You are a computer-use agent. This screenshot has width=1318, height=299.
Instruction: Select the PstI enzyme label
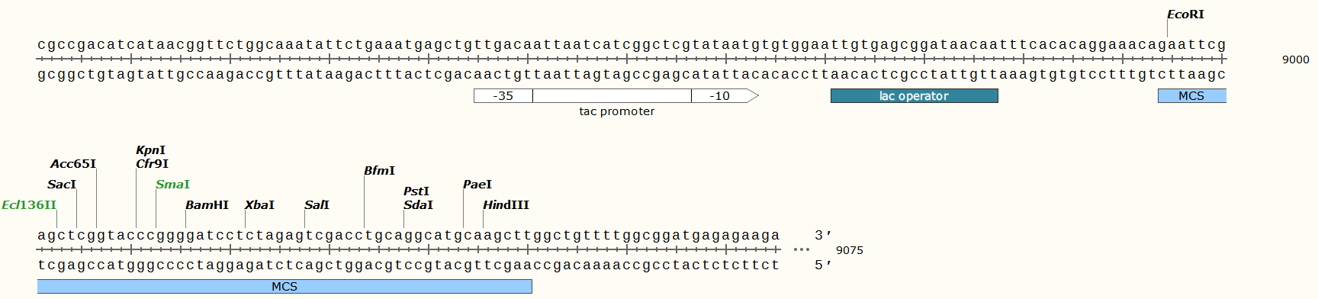tap(416, 191)
